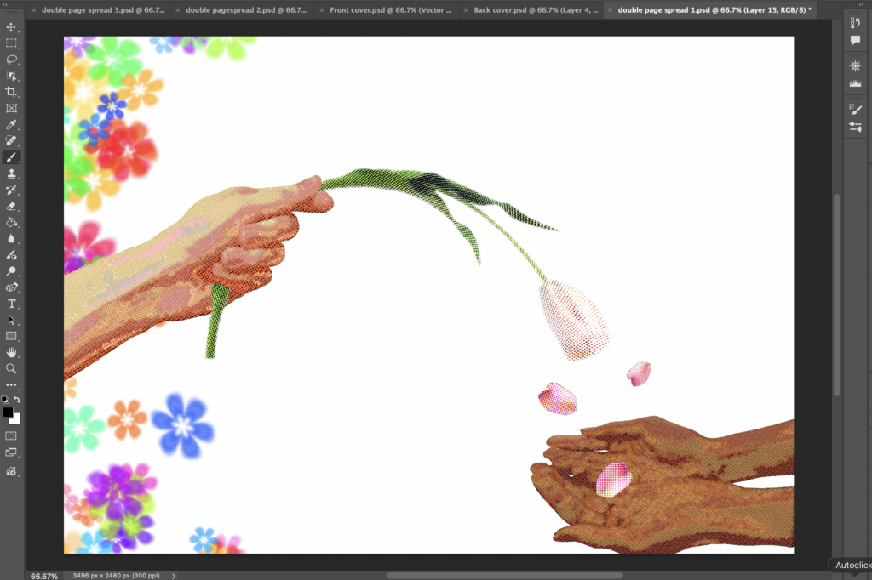Open the Brush Settings panel icon
Screen dimensions: 872x580
click(x=856, y=109)
